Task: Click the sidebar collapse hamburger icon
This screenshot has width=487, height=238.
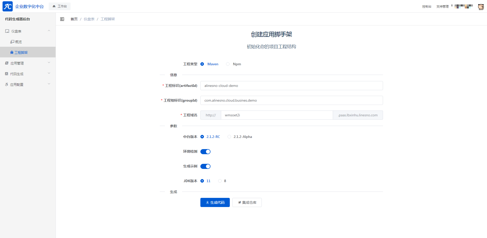Action: coord(62,19)
